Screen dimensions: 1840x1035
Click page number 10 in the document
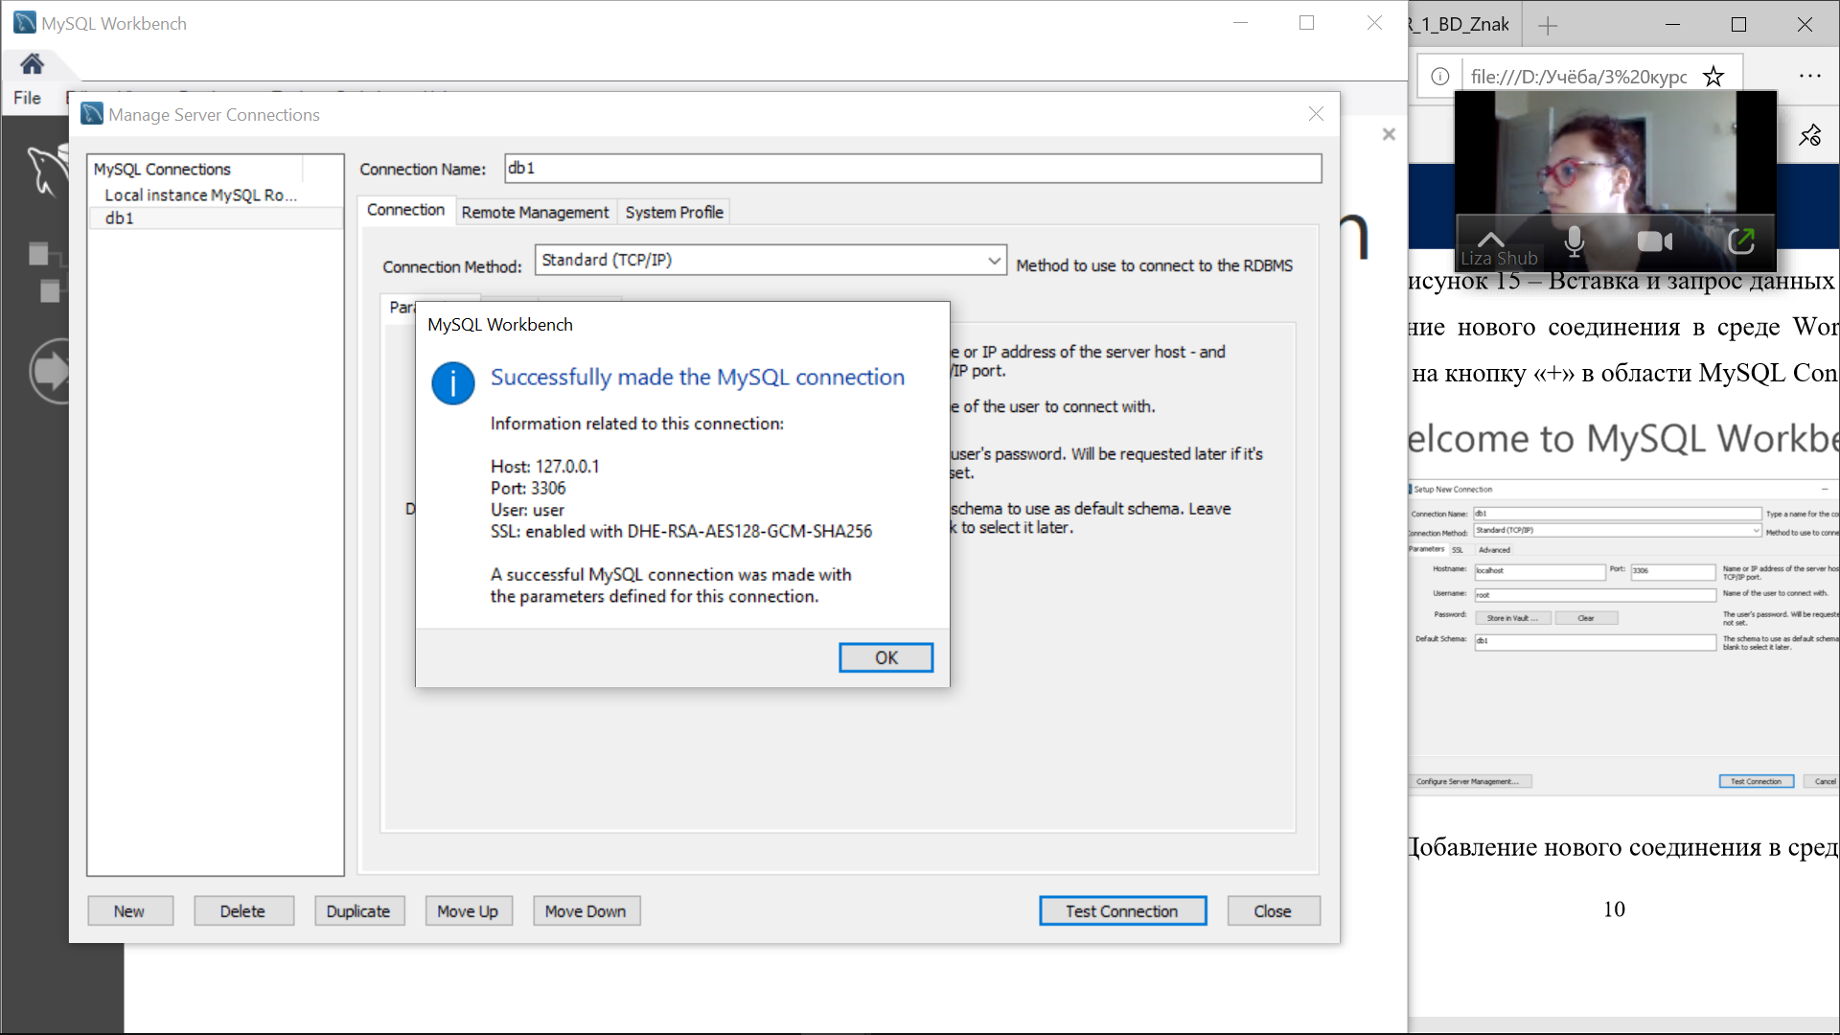[x=1614, y=908]
